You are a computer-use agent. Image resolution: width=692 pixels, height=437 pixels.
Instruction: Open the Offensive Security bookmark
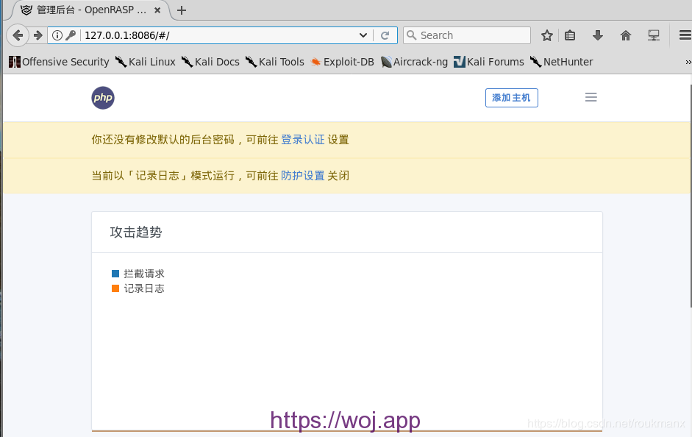(x=59, y=62)
